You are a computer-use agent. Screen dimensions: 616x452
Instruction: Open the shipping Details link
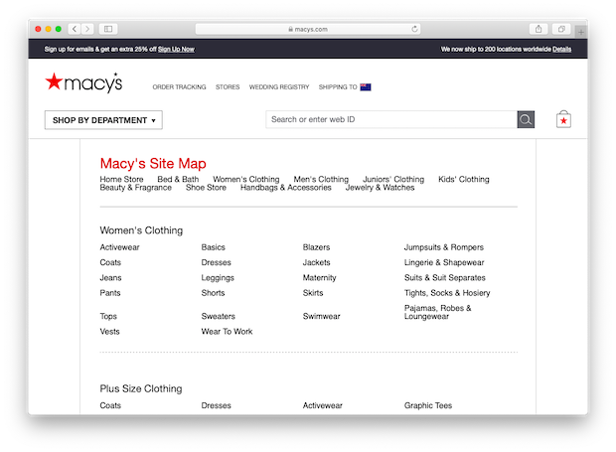tap(561, 49)
